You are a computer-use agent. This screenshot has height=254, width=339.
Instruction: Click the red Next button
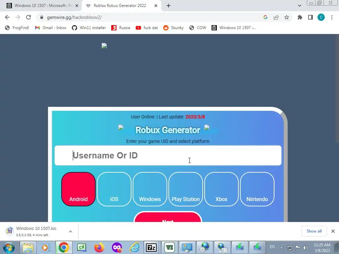point(168,217)
